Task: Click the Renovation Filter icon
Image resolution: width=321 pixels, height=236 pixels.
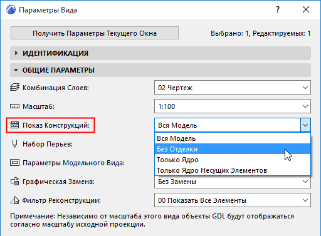Action: pyautogui.click(x=14, y=200)
